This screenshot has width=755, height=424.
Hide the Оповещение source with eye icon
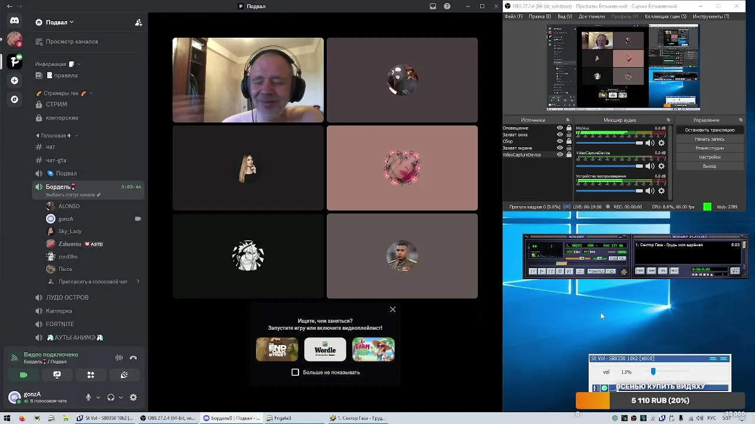[x=560, y=128]
